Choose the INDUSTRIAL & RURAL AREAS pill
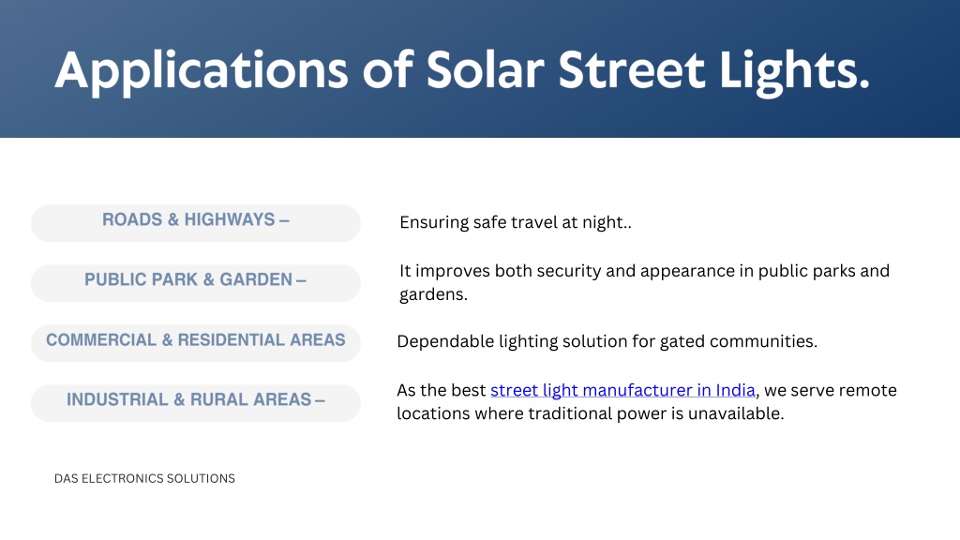The height and width of the screenshot is (540, 960). pyautogui.click(x=196, y=403)
